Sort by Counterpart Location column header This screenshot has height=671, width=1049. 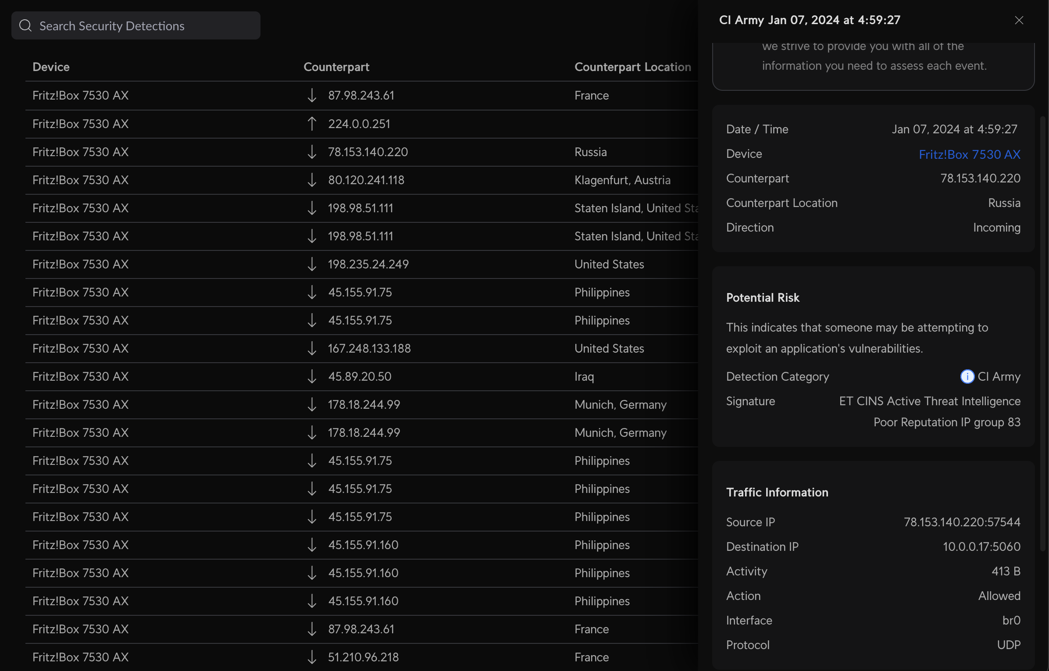click(x=632, y=67)
